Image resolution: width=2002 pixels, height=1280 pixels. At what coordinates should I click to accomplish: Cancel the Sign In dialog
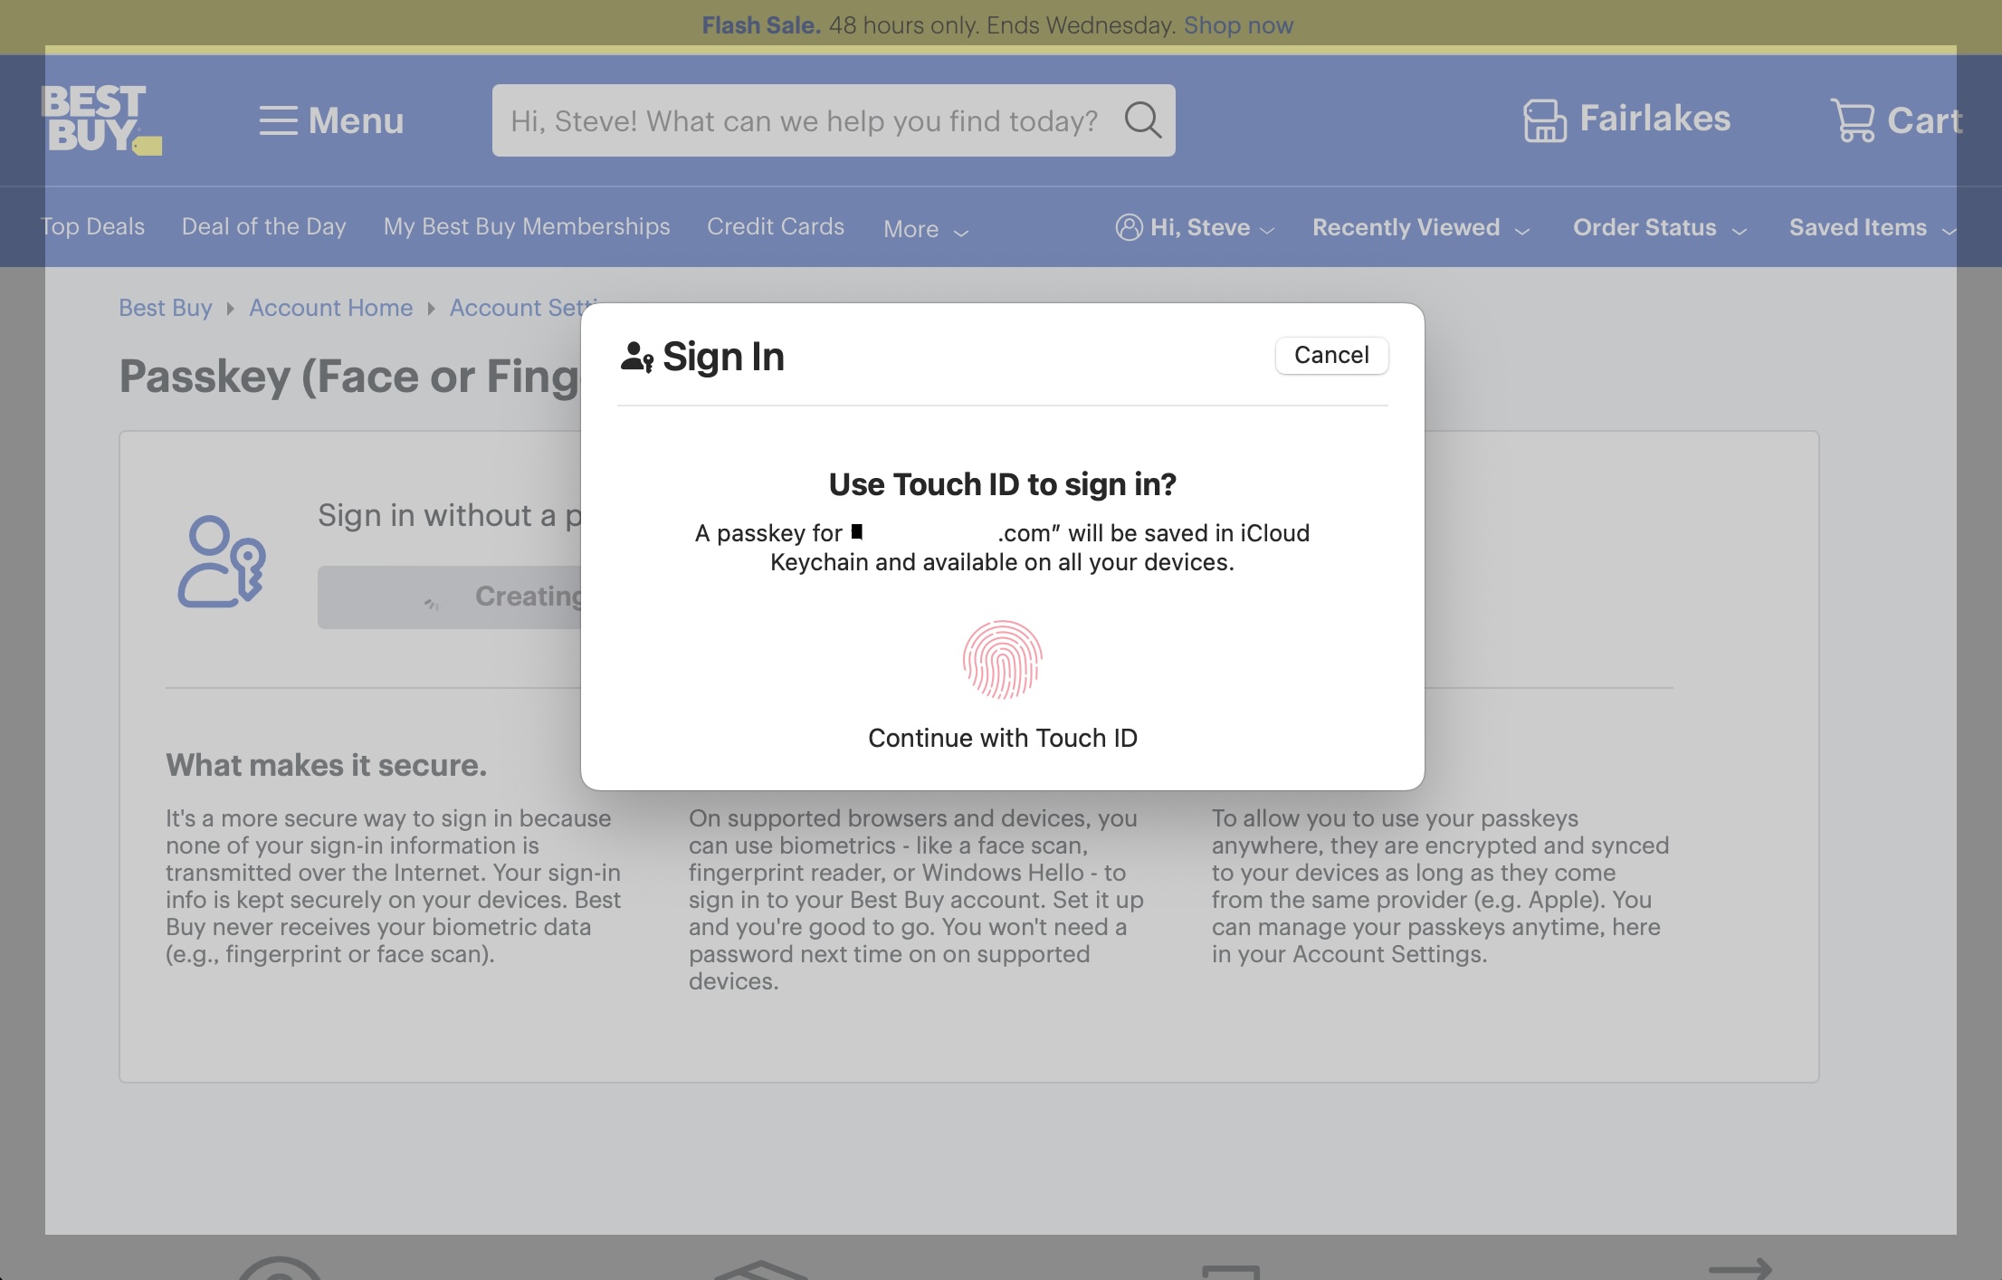point(1330,355)
